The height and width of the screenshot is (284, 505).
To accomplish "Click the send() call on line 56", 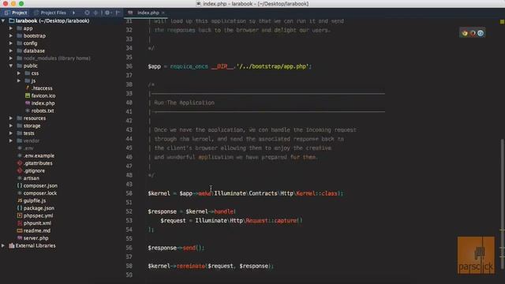I will coord(193,248).
